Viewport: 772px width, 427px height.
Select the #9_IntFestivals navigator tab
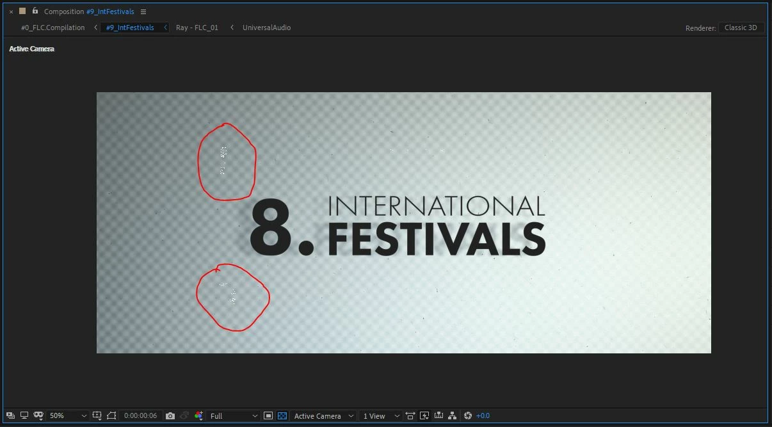tap(130, 28)
